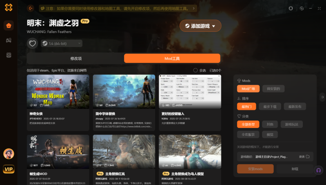Click 更改 to change game path
The image size is (326, 185).
(304, 156)
